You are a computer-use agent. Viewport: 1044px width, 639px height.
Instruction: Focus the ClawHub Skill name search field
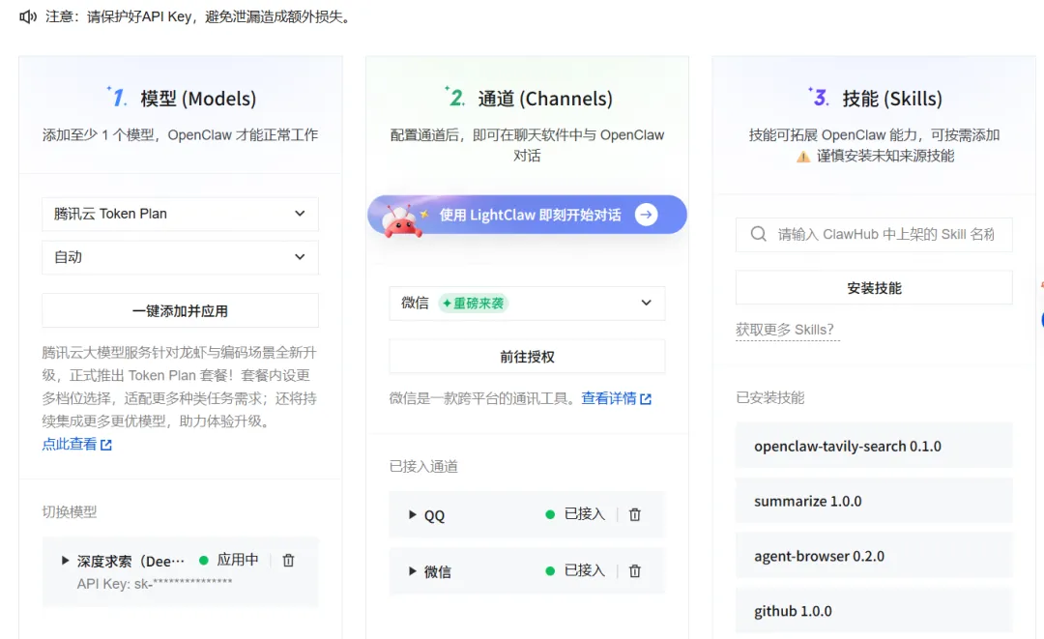pyautogui.click(x=874, y=234)
